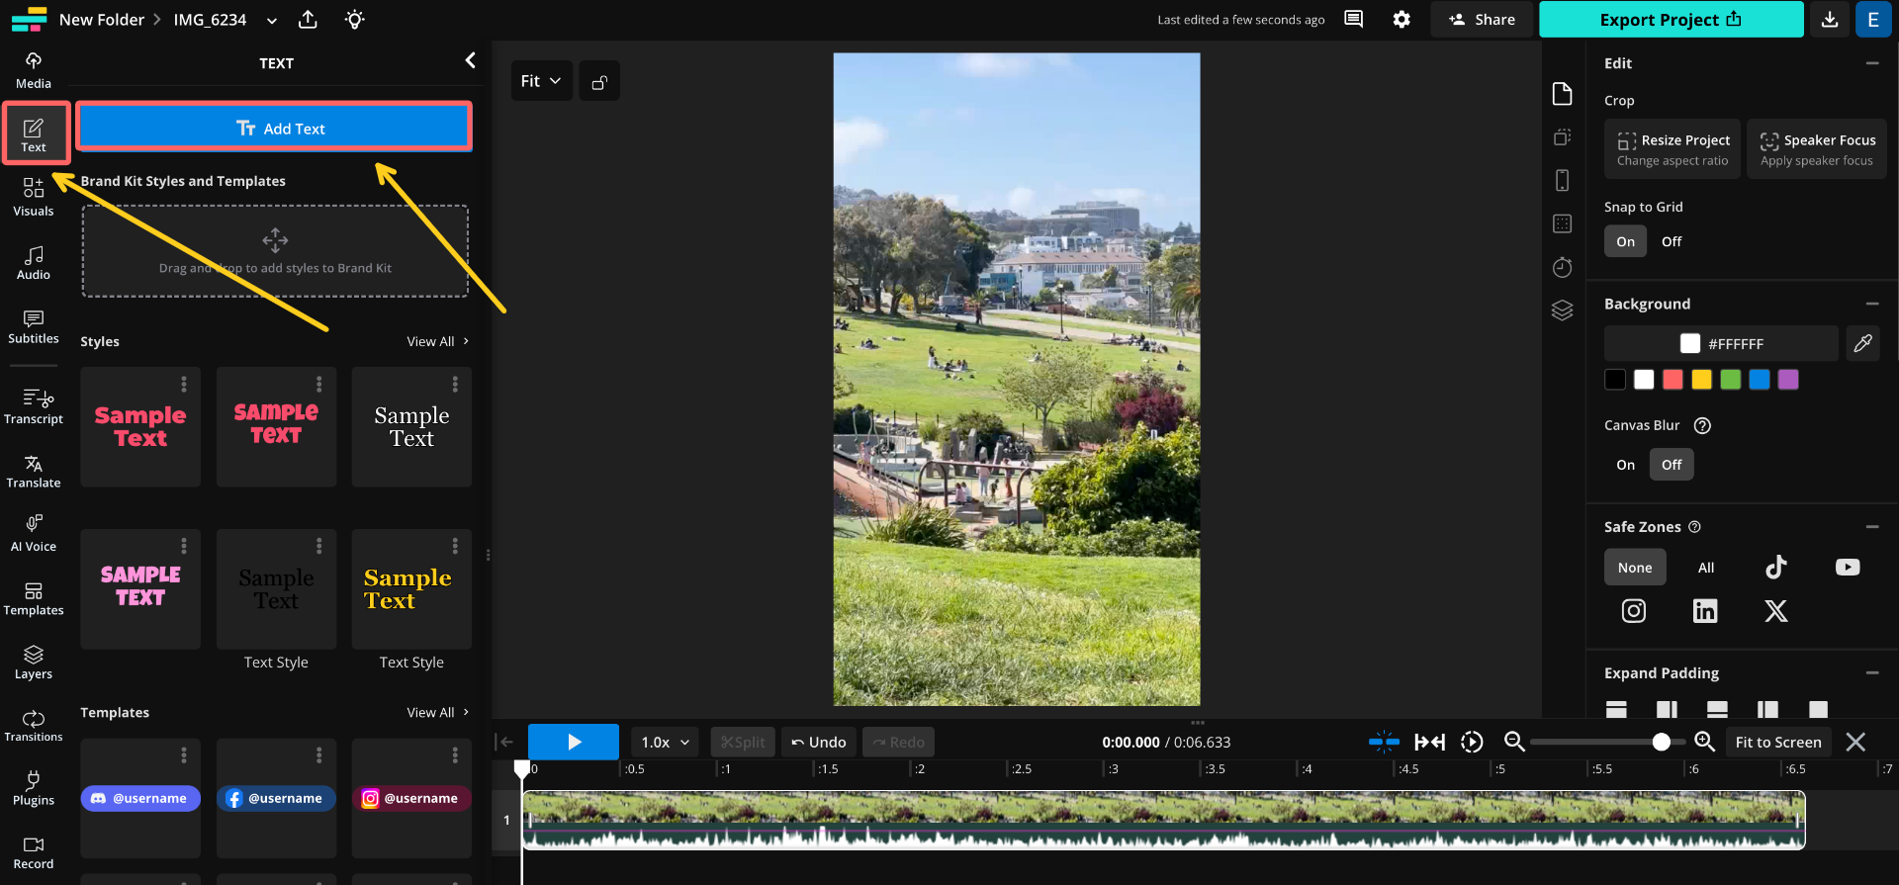Click the timing stopwatch icon in right strip
This screenshot has width=1899, height=885.
click(1563, 267)
